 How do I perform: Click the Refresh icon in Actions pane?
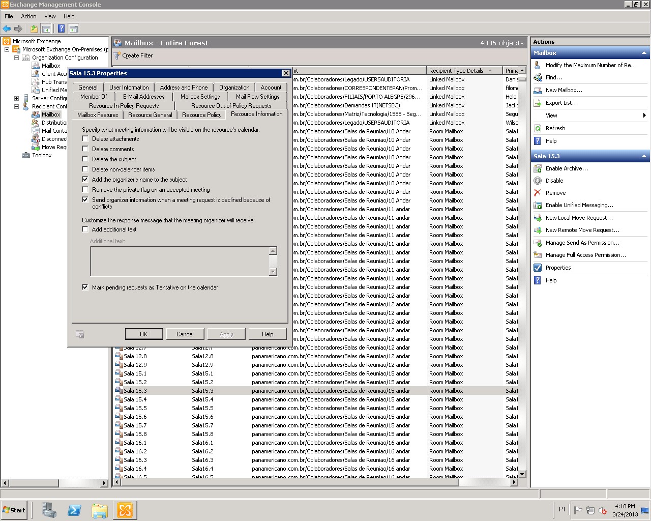538,128
